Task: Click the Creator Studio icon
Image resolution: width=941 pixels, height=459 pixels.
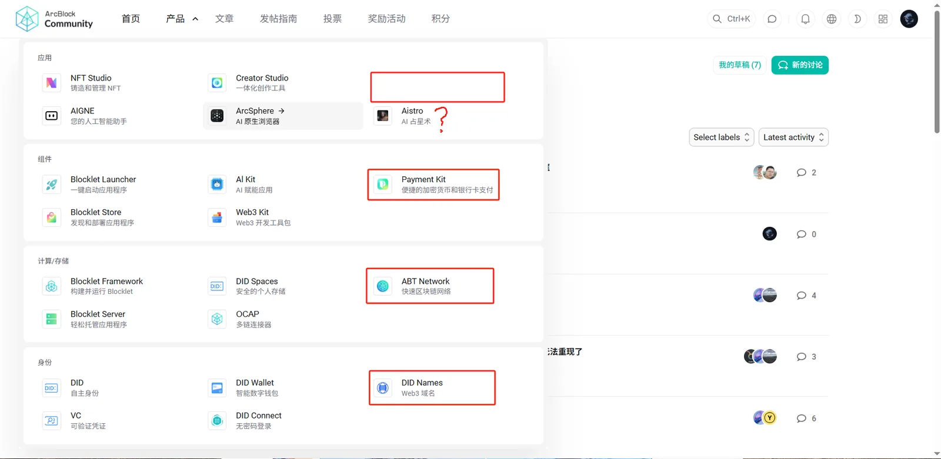Action: click(217, 83)
